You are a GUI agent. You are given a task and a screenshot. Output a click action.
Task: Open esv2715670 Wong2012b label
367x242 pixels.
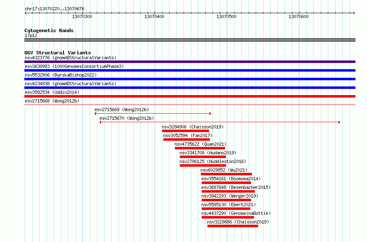pyautogui.click(x=127, y=118)
